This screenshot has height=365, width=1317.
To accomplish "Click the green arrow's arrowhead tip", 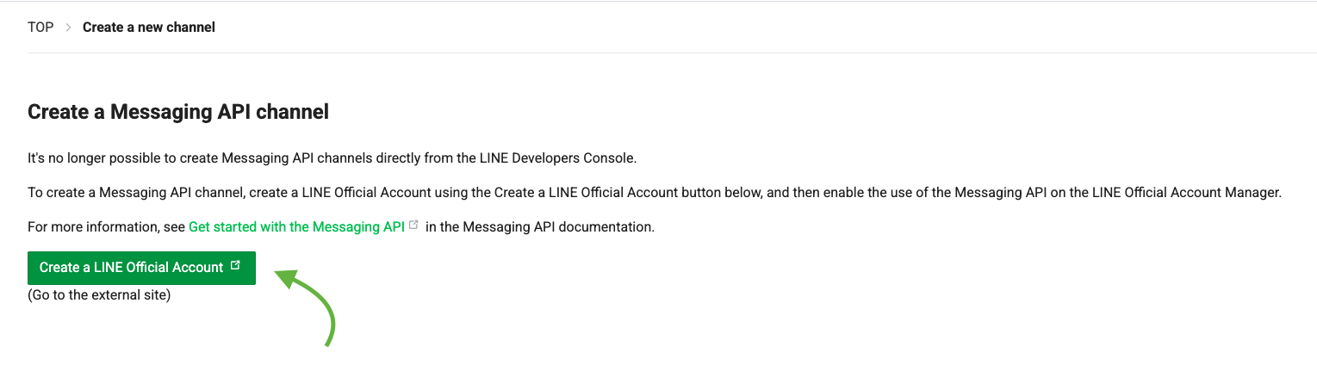I will point(277,274).
